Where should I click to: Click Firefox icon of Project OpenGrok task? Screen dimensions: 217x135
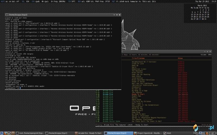tap(135, 133)
